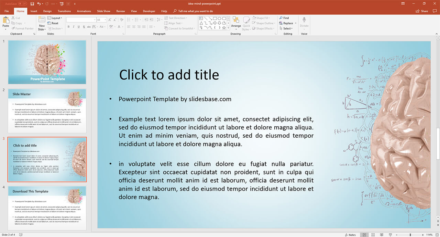Click the Reset slide button

click(53, 23)
